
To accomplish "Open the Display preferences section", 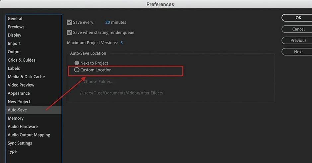I will (x=15, y=35).
